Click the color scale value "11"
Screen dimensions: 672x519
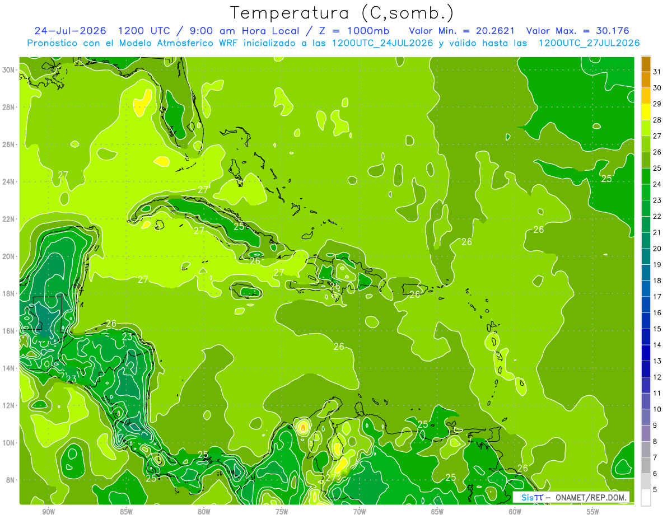coord(657,394)
